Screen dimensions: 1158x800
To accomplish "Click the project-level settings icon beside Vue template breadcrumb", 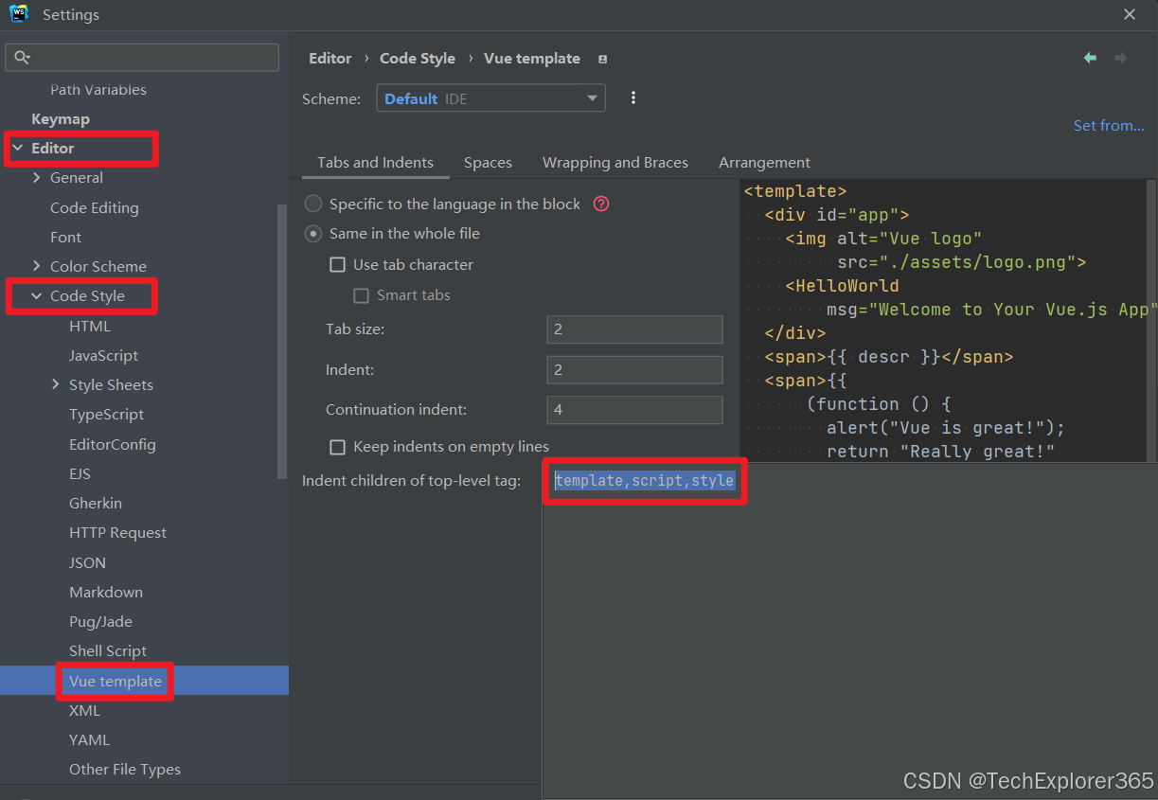I will pos(602,59).
